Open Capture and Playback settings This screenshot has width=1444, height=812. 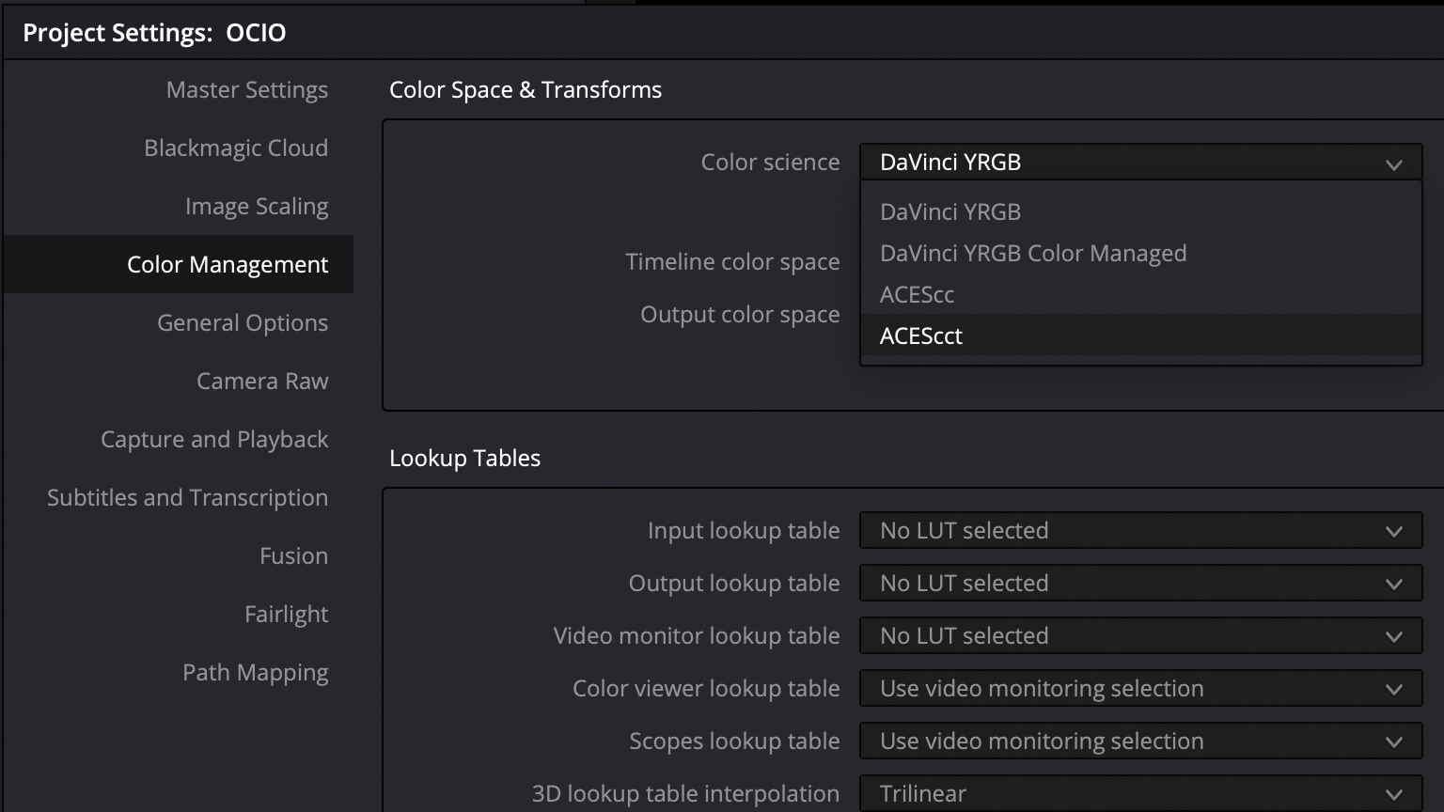coord(214,439)
